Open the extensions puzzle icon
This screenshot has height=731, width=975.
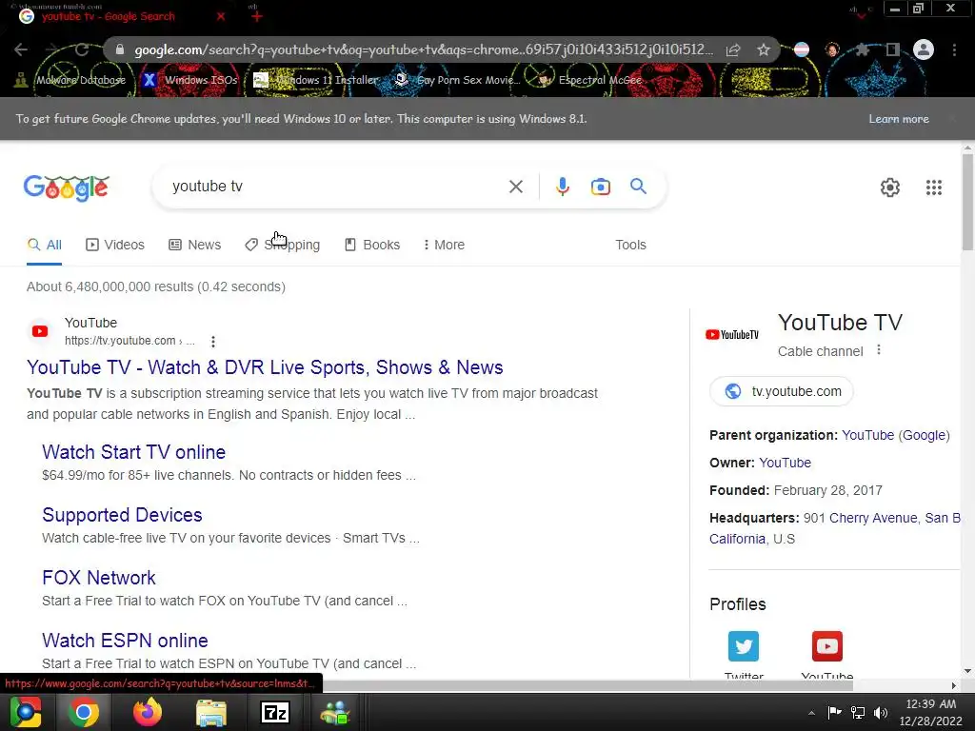(x=862, y=49)
